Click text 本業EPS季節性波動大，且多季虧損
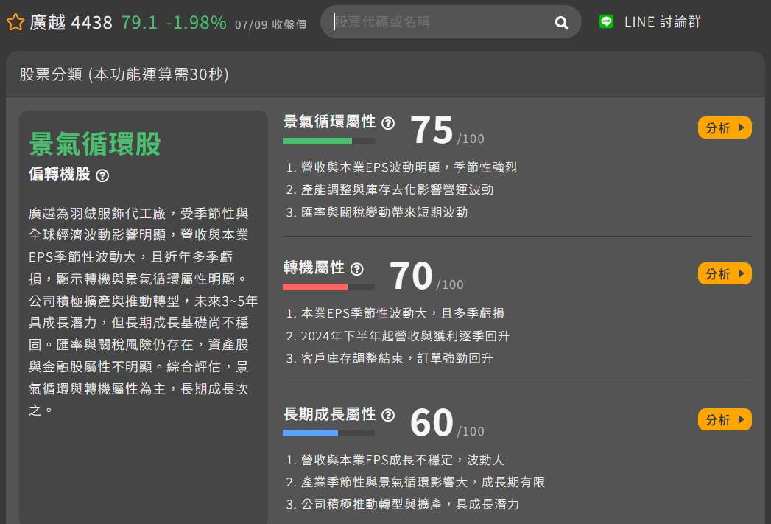The height and width of the screenshot is (524, 771). point(403,313)
